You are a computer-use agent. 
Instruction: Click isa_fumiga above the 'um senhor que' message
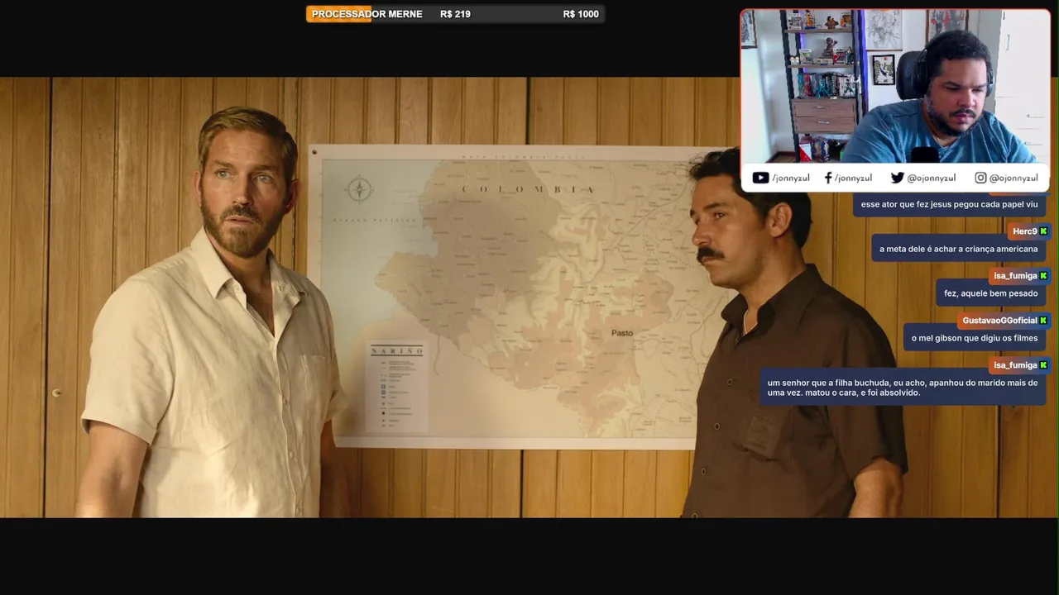coord(1015,365)
